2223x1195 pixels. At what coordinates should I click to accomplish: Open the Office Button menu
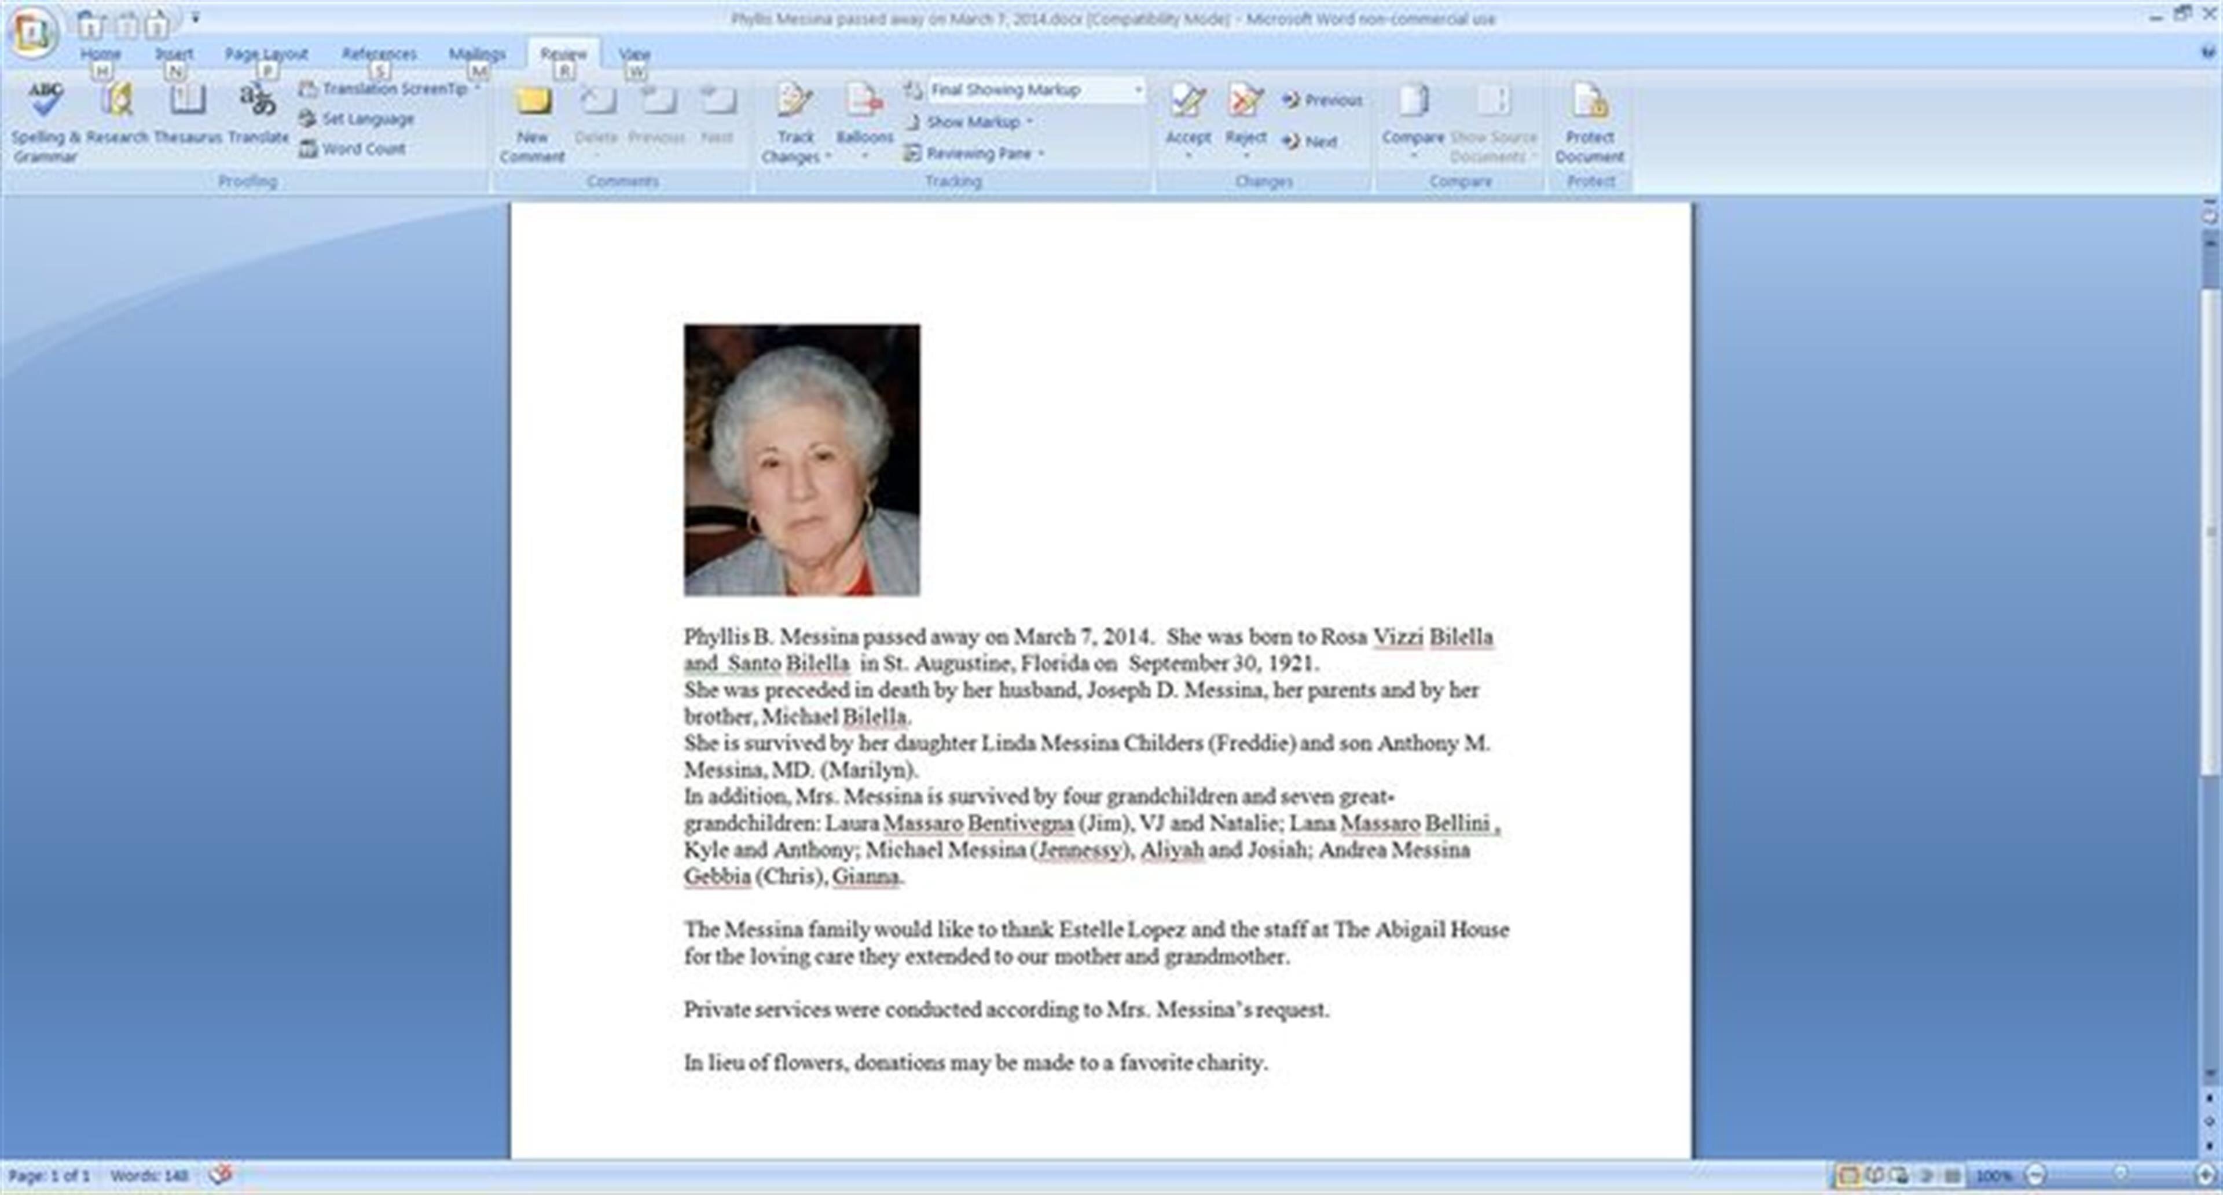click(x=32, y=32)
